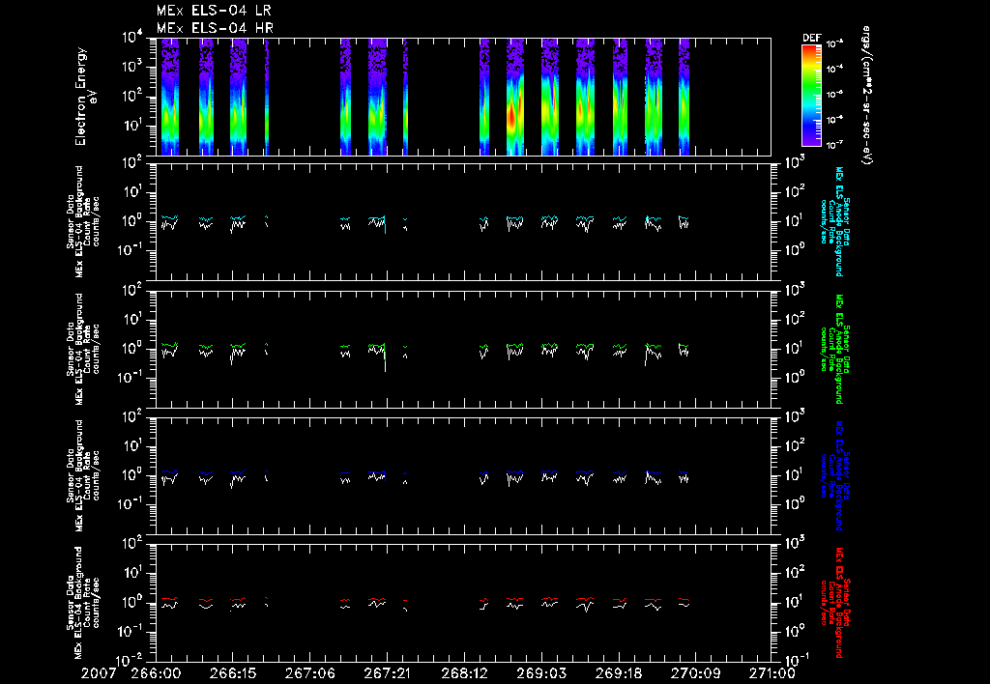Click the 269:18 time axis label
The width and height of the screenshot is (990, 684).
618,673
